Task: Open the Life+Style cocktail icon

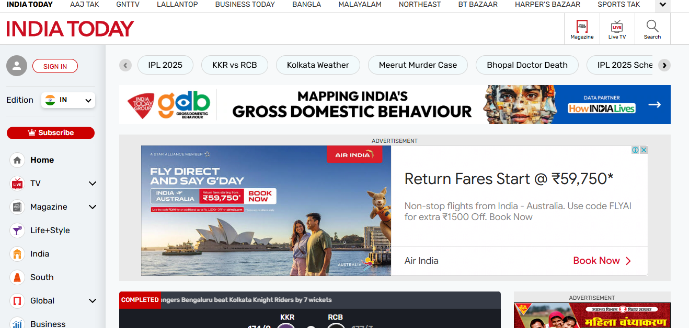Action: coord(17,230)
